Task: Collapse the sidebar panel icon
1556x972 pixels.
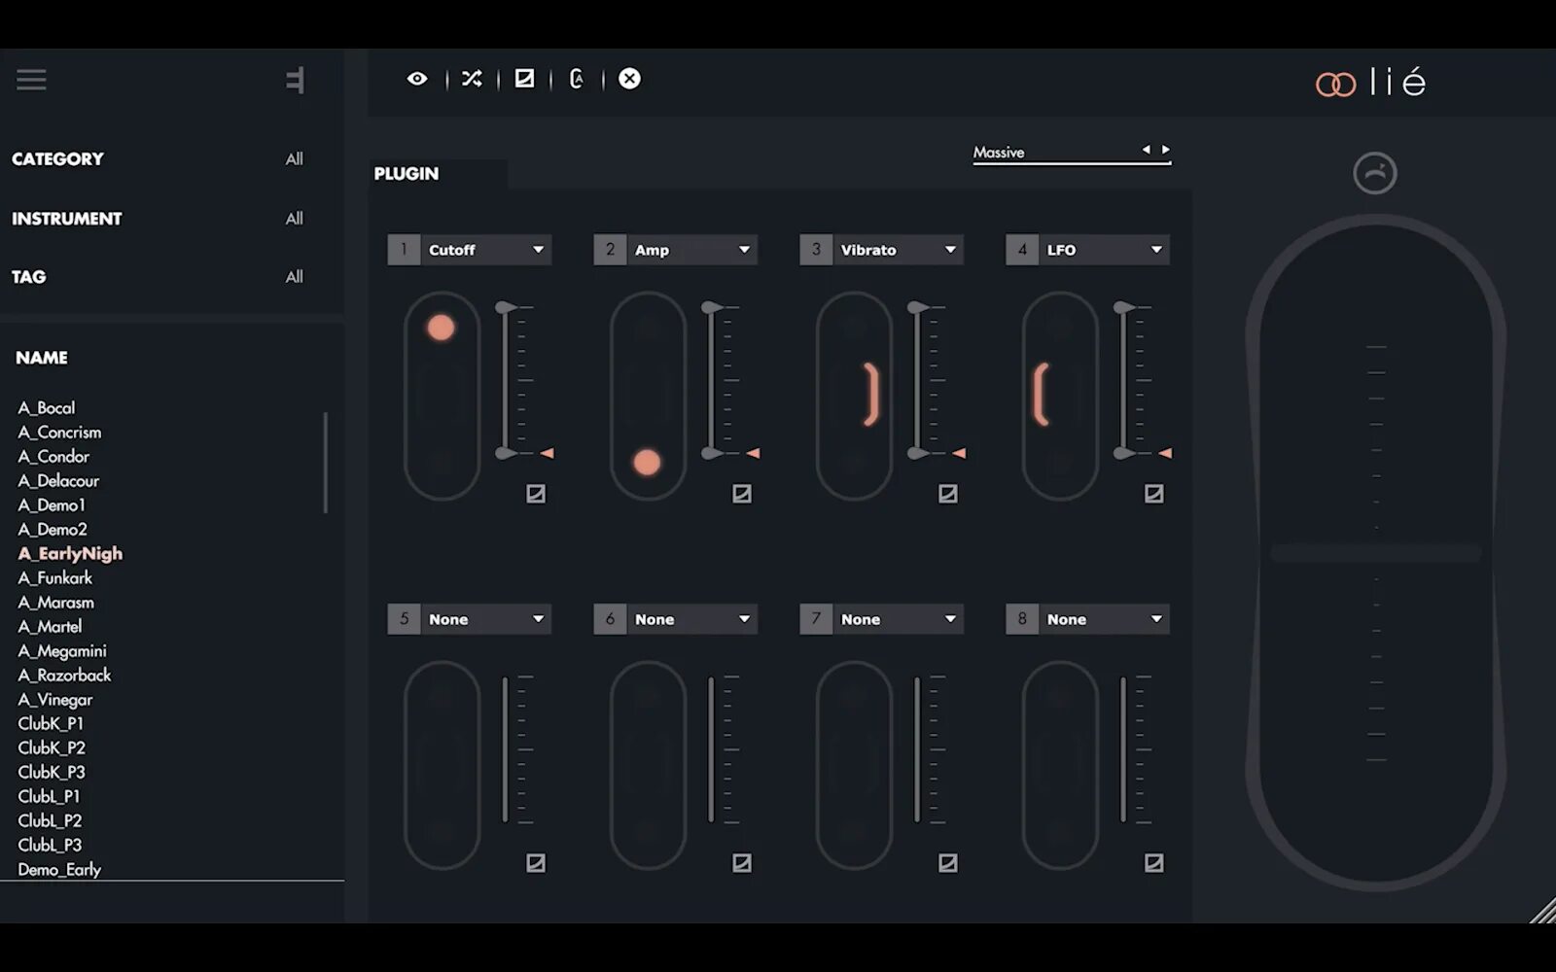Action: [296, 80]
